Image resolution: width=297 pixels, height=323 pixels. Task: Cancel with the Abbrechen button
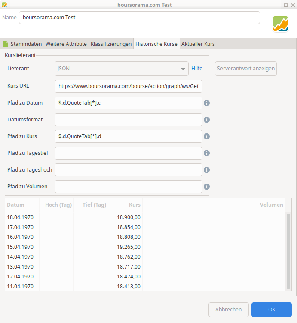click(229, 310)
